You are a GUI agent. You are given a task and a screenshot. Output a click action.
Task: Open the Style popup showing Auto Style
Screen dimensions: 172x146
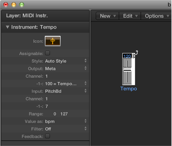[66, 61]
